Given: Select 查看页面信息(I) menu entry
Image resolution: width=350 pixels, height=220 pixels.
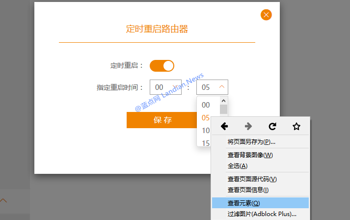Looking at the screenshot, I should pyautogui.click(x=260, y=190).
